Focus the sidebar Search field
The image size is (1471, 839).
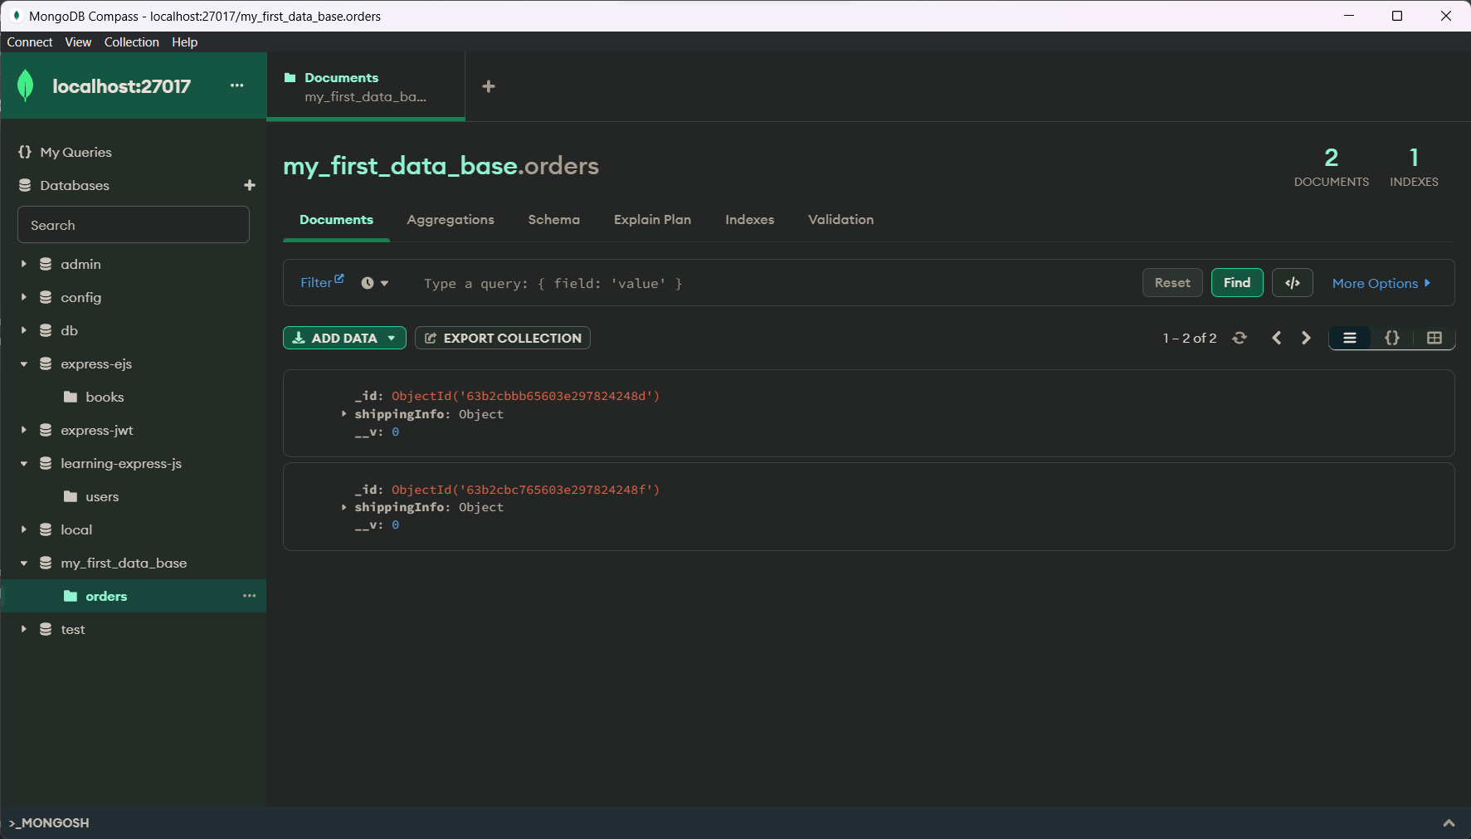(134, 225)
